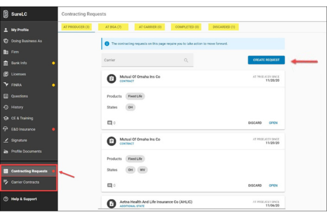Show the DISCARDED (1) tab
This screenshot has width=327, height=218.
coord(223,27)
